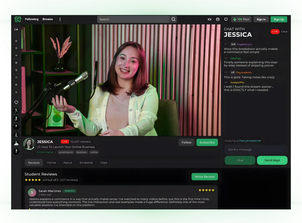Click the VIP badge next to DaytradeMx
302x223 pixels.
coord(233,72)
